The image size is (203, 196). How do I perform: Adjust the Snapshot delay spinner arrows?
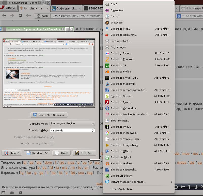tap(92, 130)
